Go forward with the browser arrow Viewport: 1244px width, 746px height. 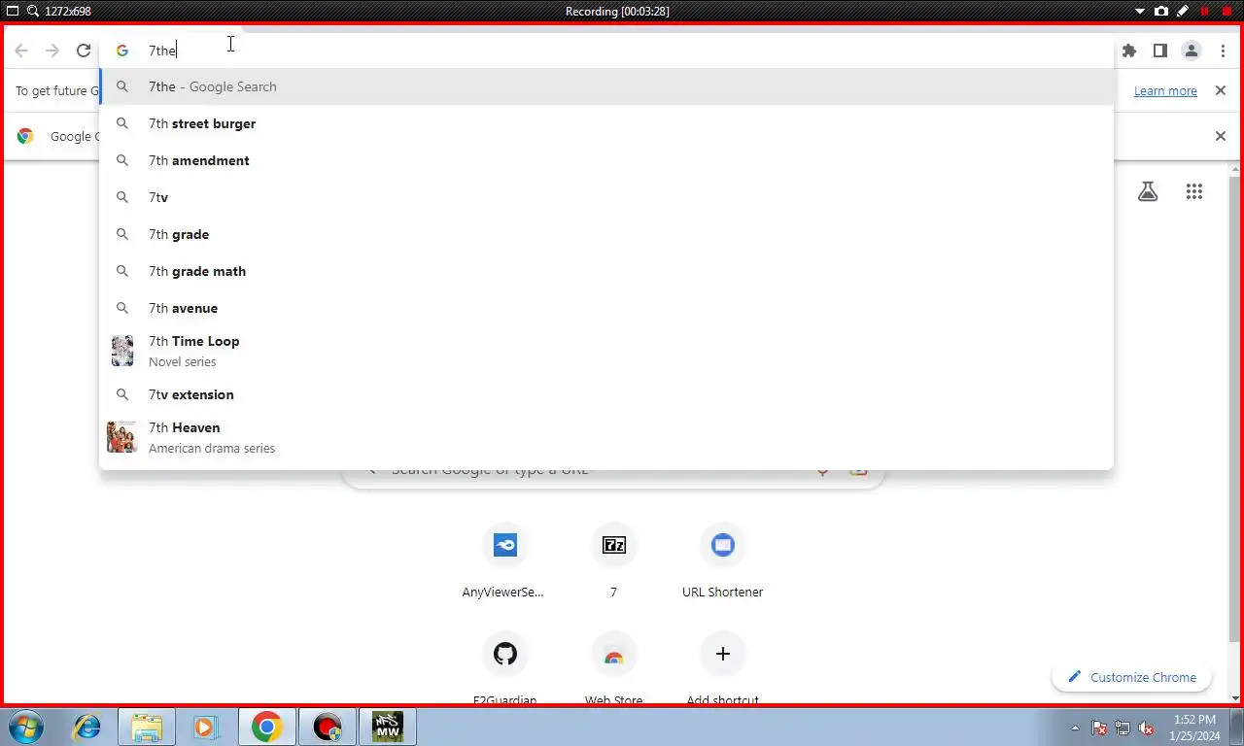[x=52, y=51]
